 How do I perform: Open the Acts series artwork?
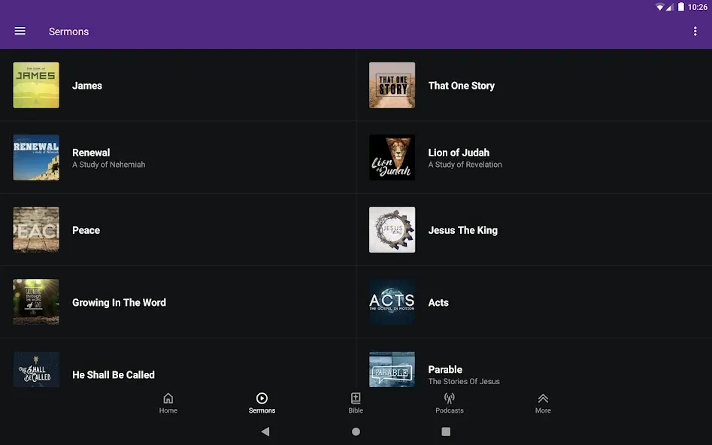tap(392, 302)
